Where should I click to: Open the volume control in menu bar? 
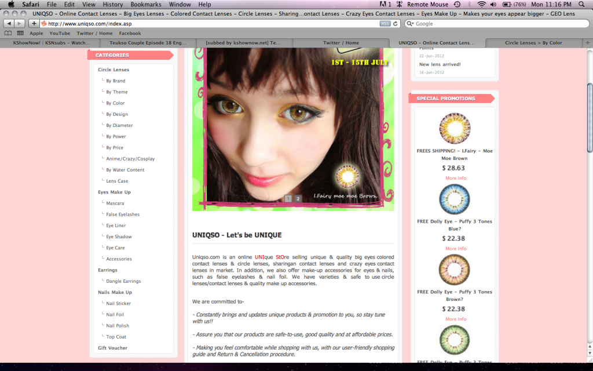tap(493, 5)
